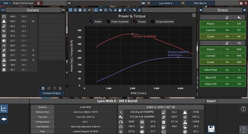
Task: Click the Torque red color swatch
Action: point(135,22)
